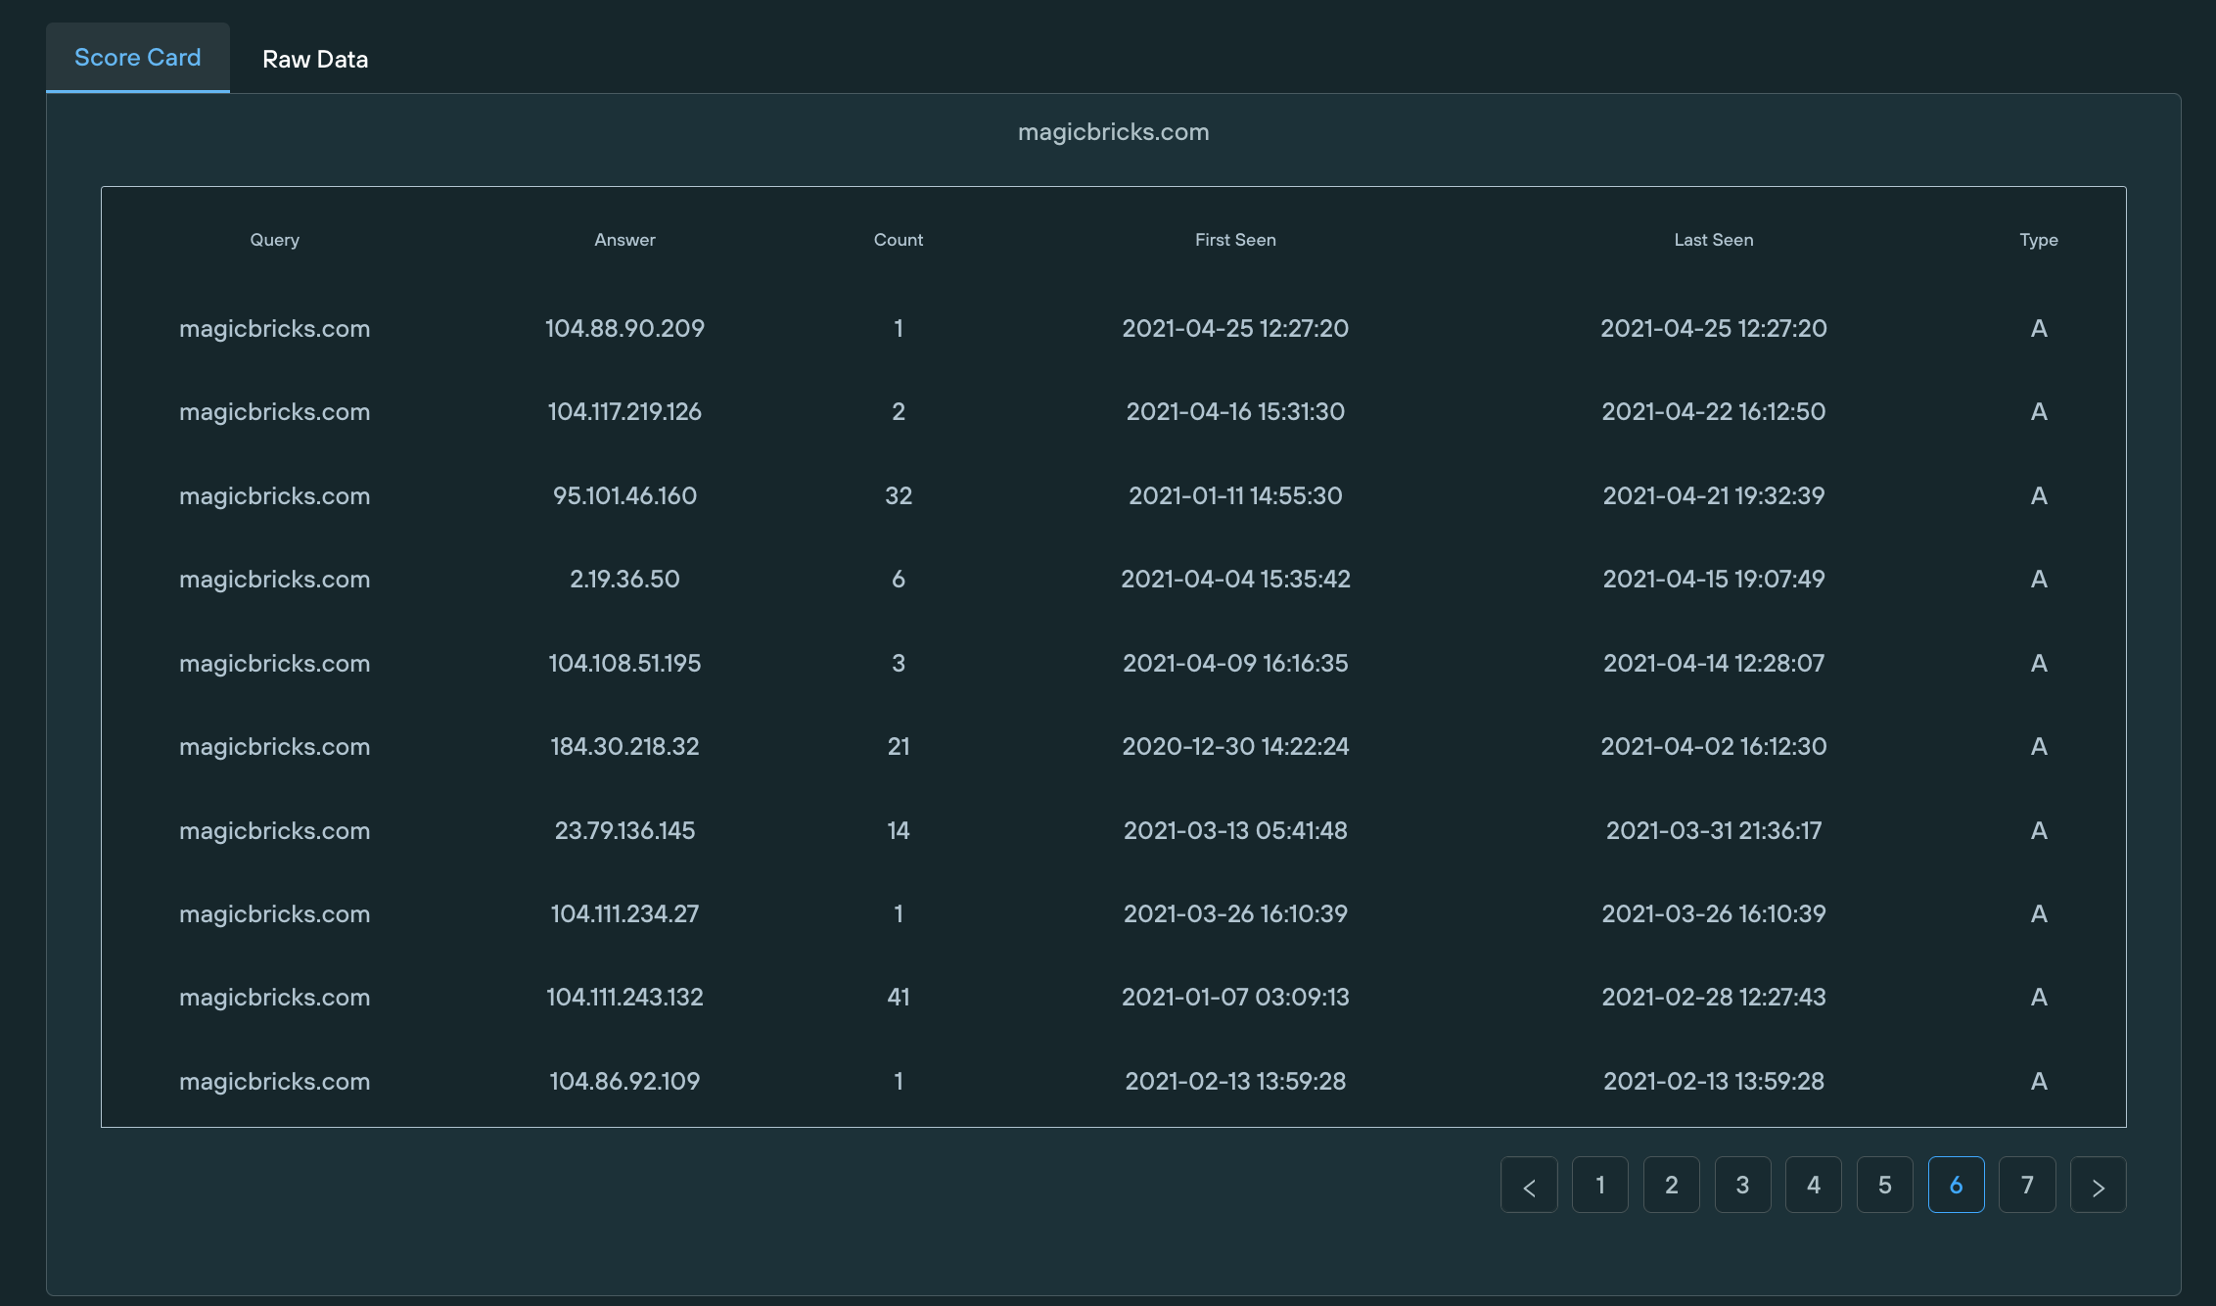Click first seen 2021-04-09 16:16:35
The height and width of the screenshot is (1306, 2216).
[x=1235, y=663]
